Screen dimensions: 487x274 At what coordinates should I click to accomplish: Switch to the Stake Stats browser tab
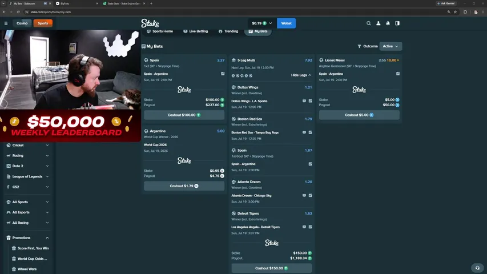(x=123, y=3)
